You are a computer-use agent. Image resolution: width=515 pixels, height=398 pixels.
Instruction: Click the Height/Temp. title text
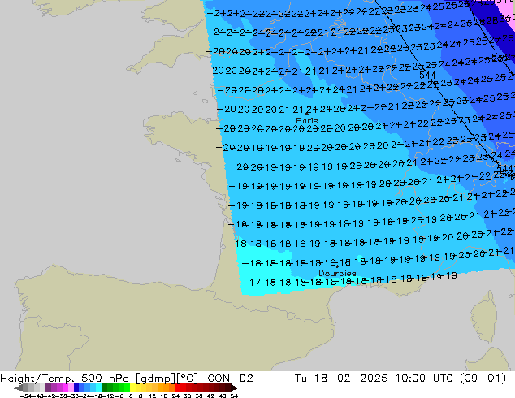37,379
